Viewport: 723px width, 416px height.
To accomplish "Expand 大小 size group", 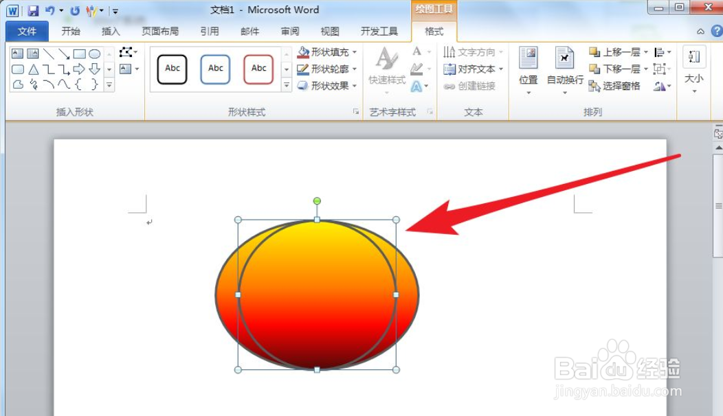I will point(694,71).
